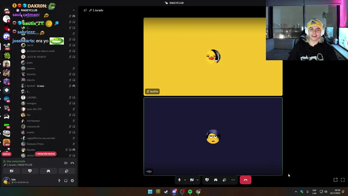Select user Royales in voice list
The width and height of the screenshot is (348, 196).
[x=31, y=150]
